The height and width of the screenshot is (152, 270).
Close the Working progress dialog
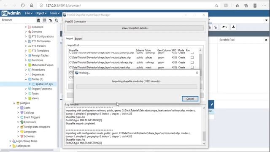(x=197, y=73)
